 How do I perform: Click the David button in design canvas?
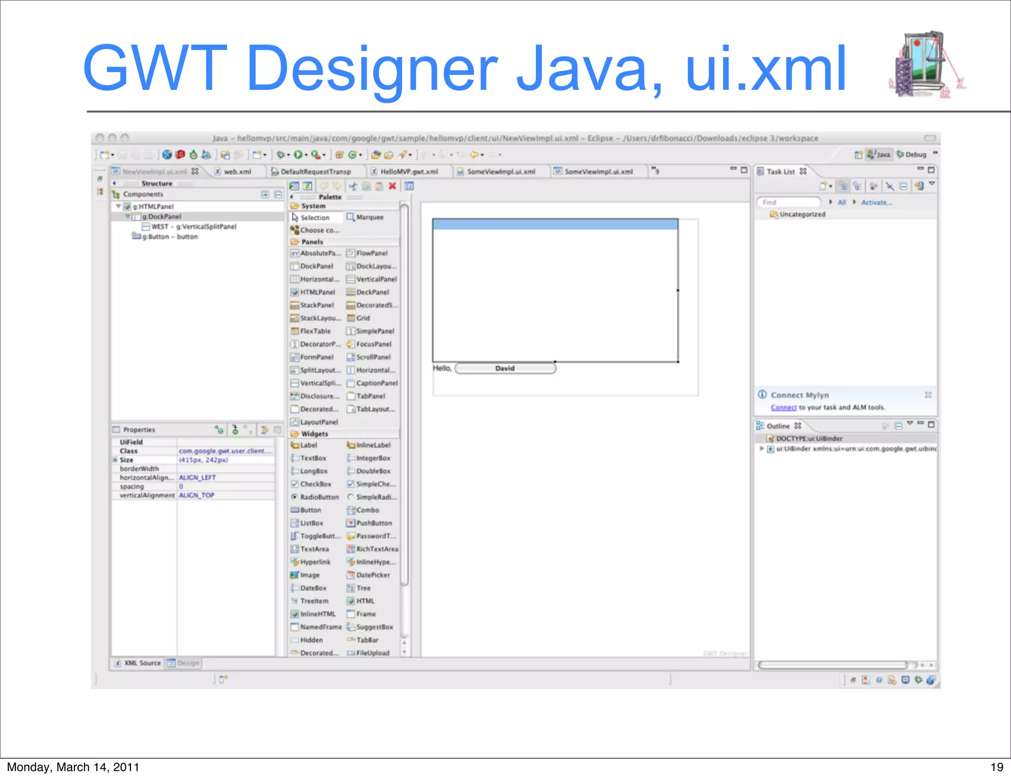505,368
